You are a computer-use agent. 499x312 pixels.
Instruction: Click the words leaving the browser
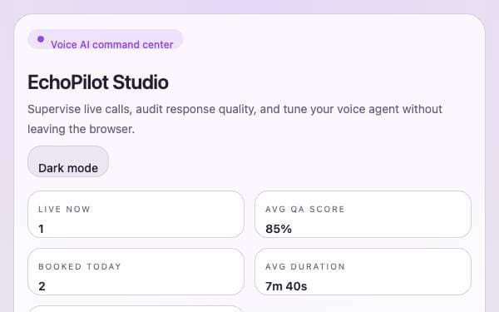82,129
